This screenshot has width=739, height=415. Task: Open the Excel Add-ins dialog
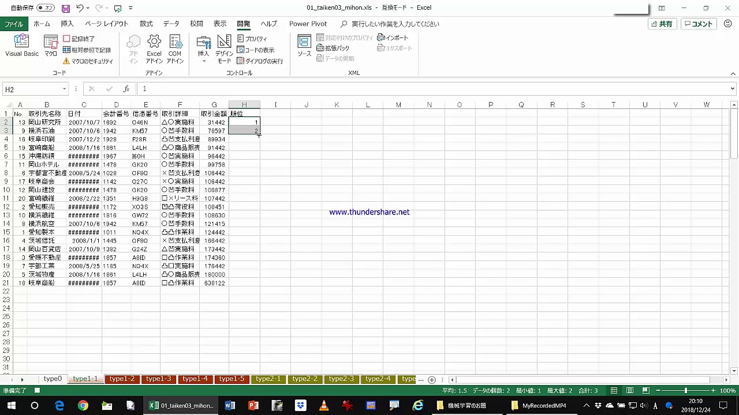[x=154, y=49]
